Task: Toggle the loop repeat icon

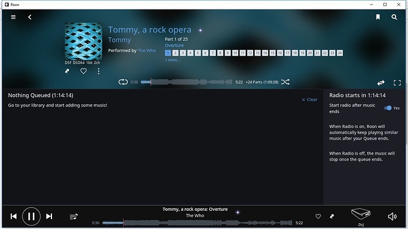Action: coord(123,82)
